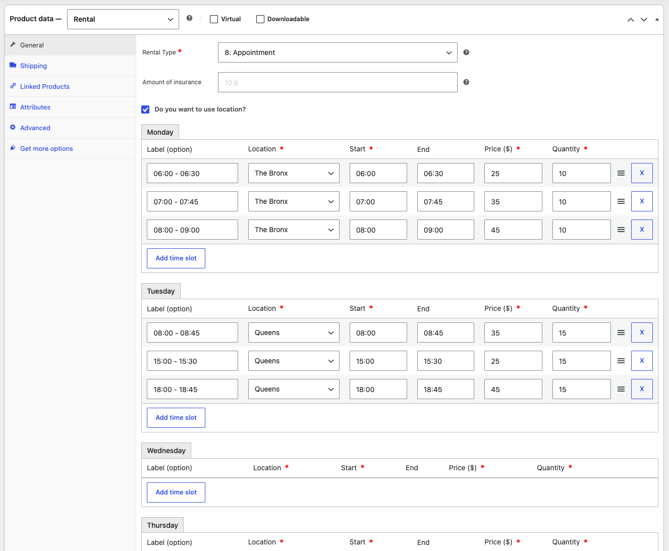Click the reorder handle for Monday 08:00 - 09:00 slot

621,230
